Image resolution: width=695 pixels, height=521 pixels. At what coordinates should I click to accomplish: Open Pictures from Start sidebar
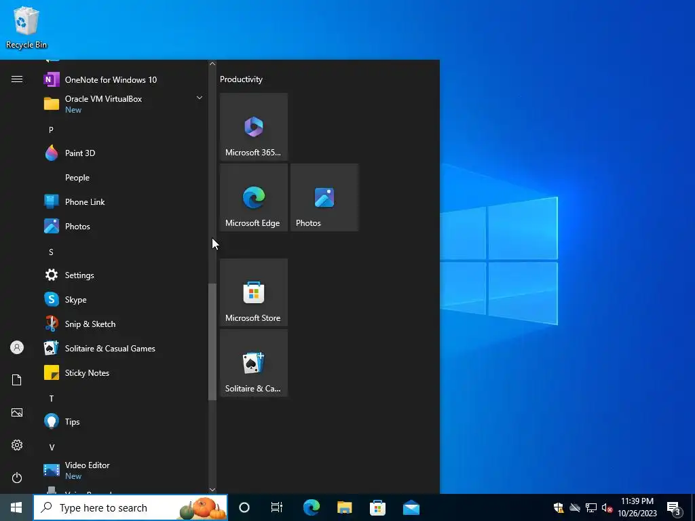point(17,412)
